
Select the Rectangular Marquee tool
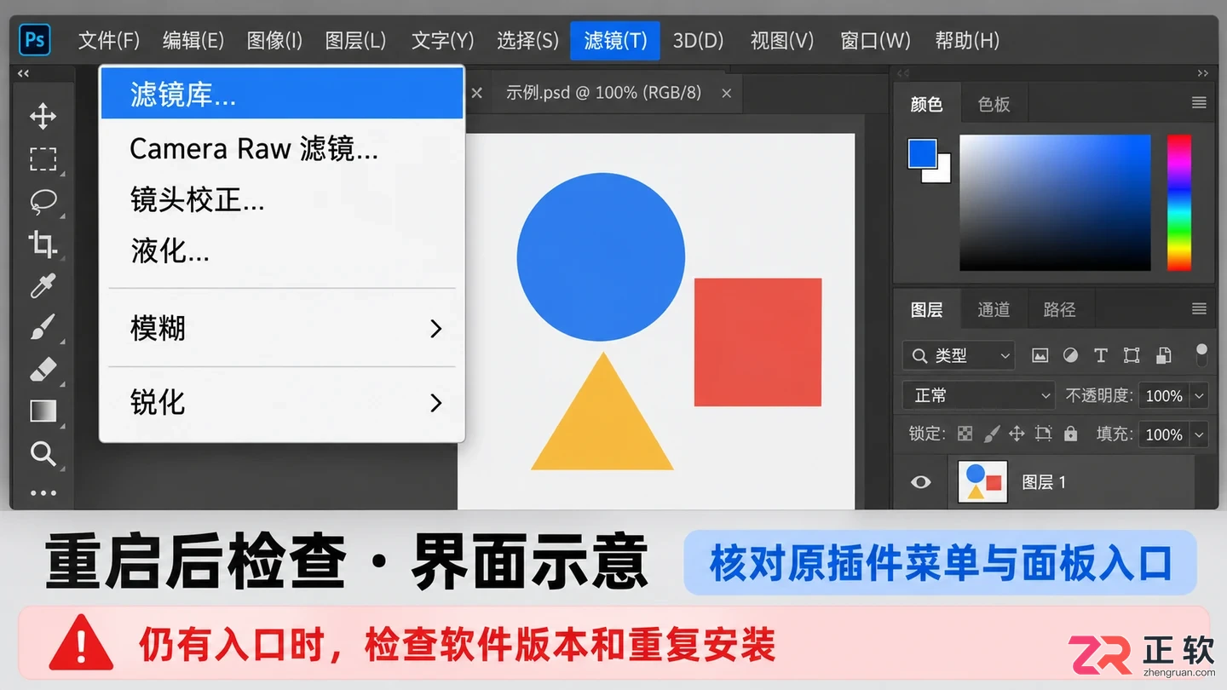[x=43, y=158]
